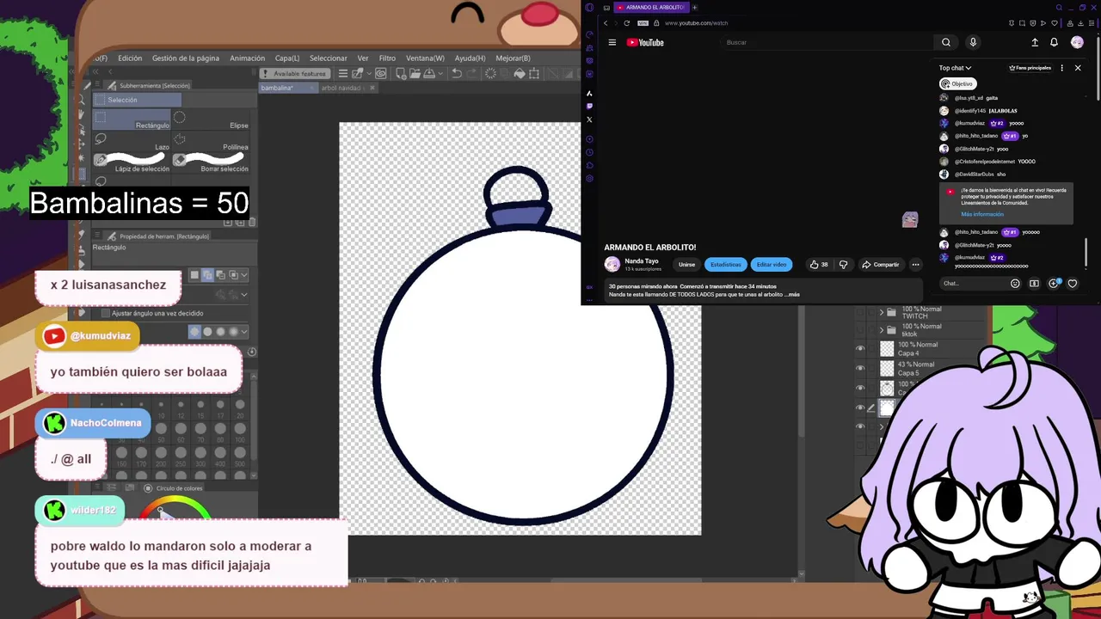Click the YouTube Buscar search field

pyautogui.click(x=826, y=42)
